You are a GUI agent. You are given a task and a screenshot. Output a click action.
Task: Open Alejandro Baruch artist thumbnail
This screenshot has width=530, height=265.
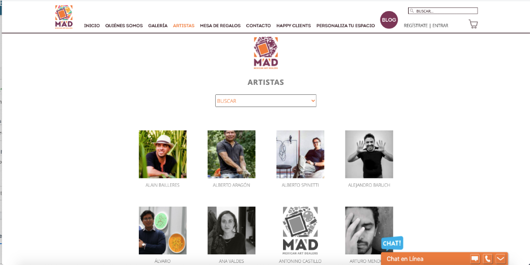[x=369, y=154]
